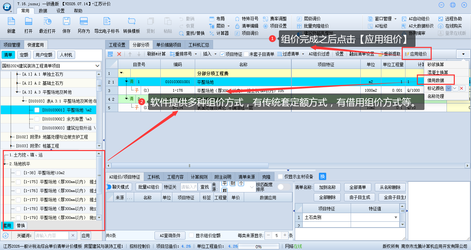Click the blue 换 icon button
This screenshot has height=250, width=471.
point(322,177)
